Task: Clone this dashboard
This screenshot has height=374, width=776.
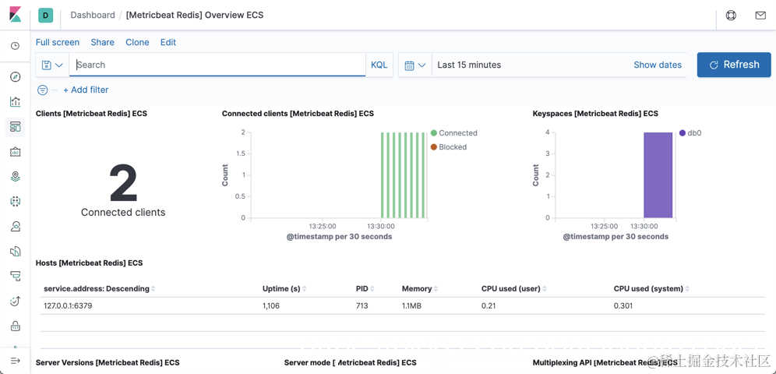Action: 137,42
